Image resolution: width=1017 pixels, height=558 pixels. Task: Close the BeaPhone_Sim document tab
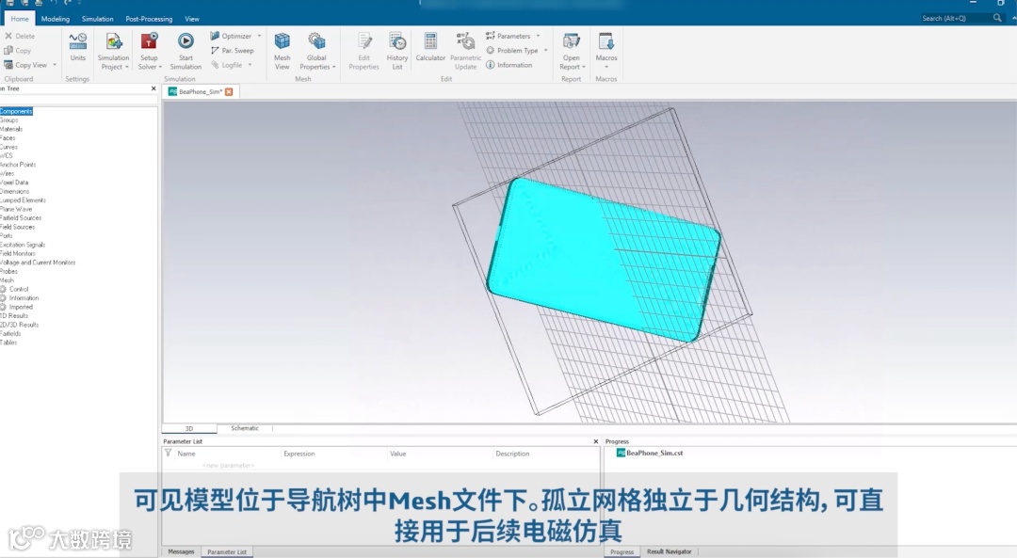tap(229, 92)
